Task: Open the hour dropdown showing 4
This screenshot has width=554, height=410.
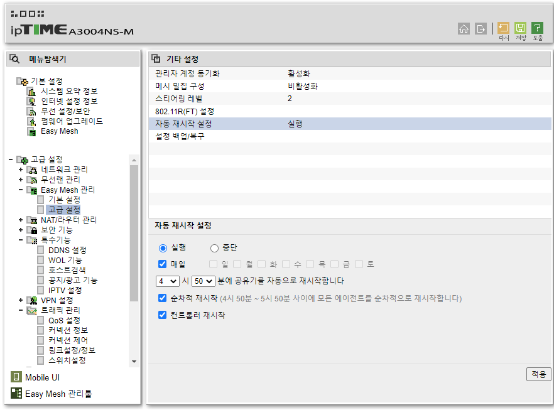Action: pyautogui.click(x=168, y=281)
